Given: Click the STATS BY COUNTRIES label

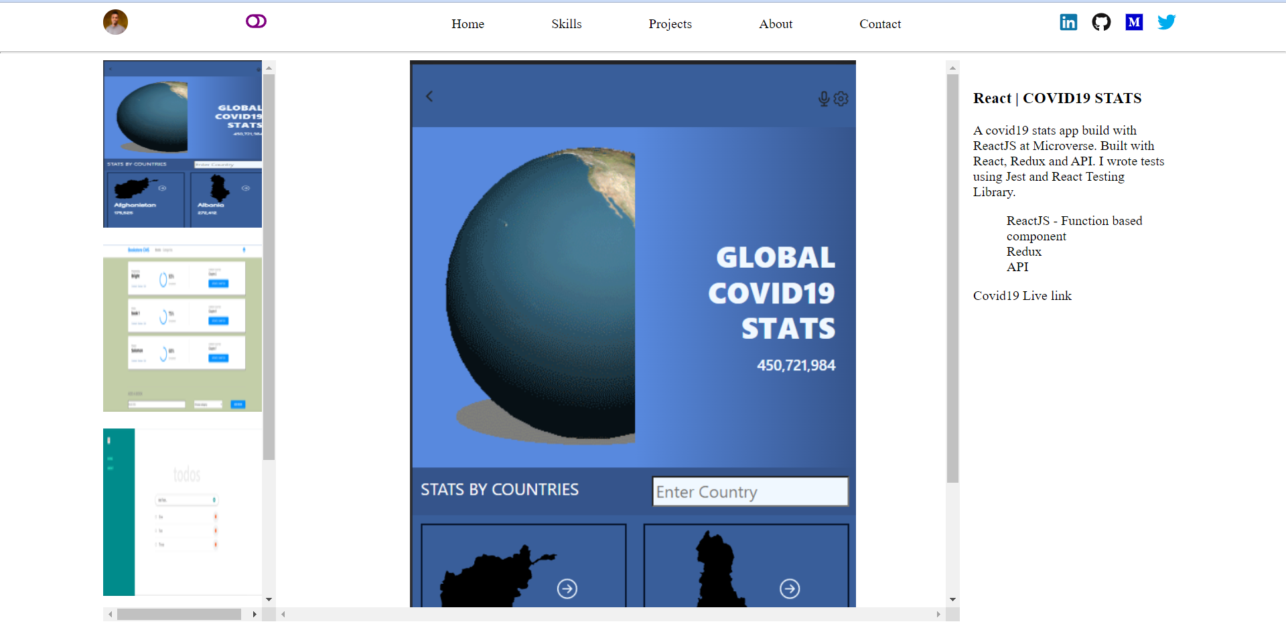Looking at the screenshot, I should coord(500,489).
